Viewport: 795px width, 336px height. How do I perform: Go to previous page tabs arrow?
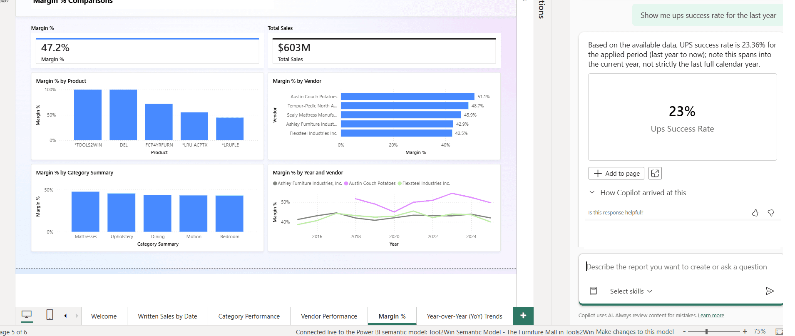coord(65,316)
